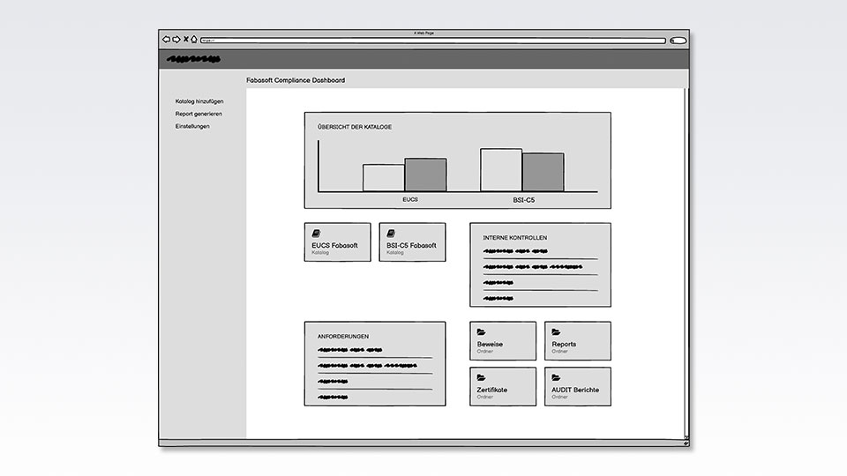Click the scribbled logo in header
Viewport: 847px width, 476px height.
(194, 59)
